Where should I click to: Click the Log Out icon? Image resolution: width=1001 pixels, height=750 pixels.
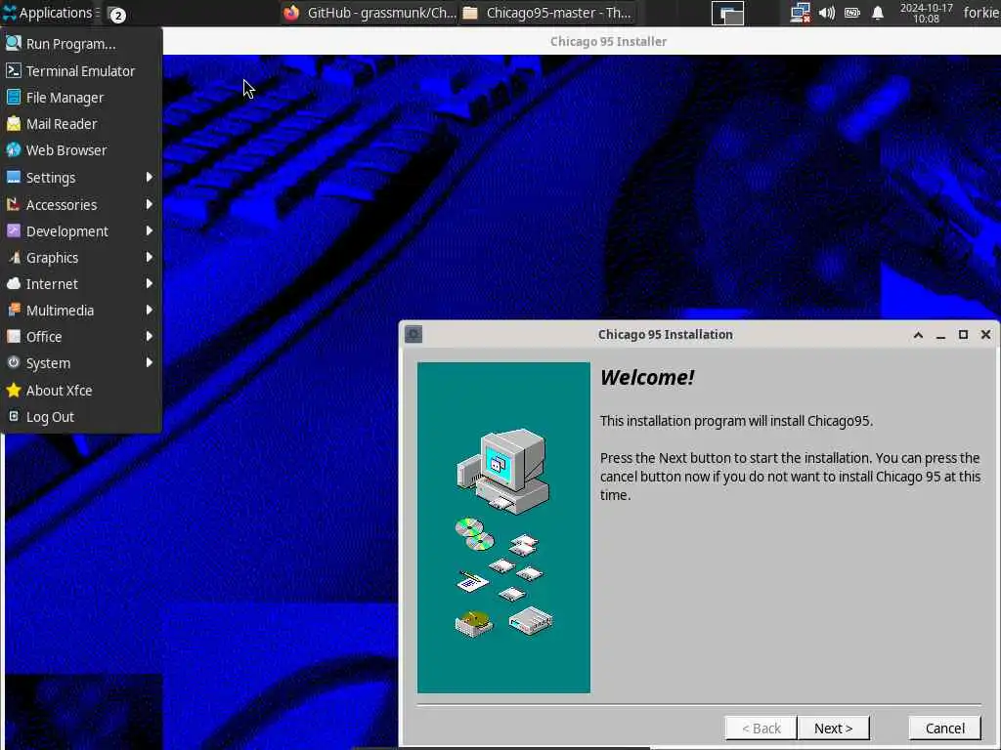click(14, 416)
